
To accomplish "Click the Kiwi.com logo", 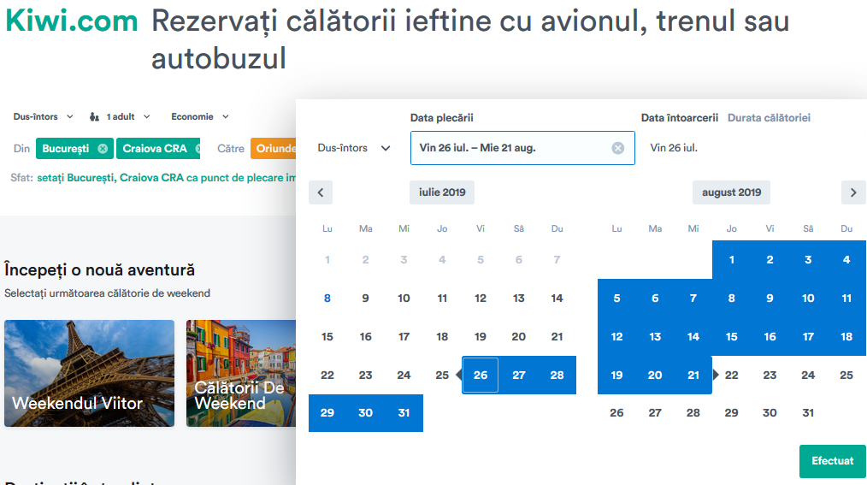I will [71, 21].
